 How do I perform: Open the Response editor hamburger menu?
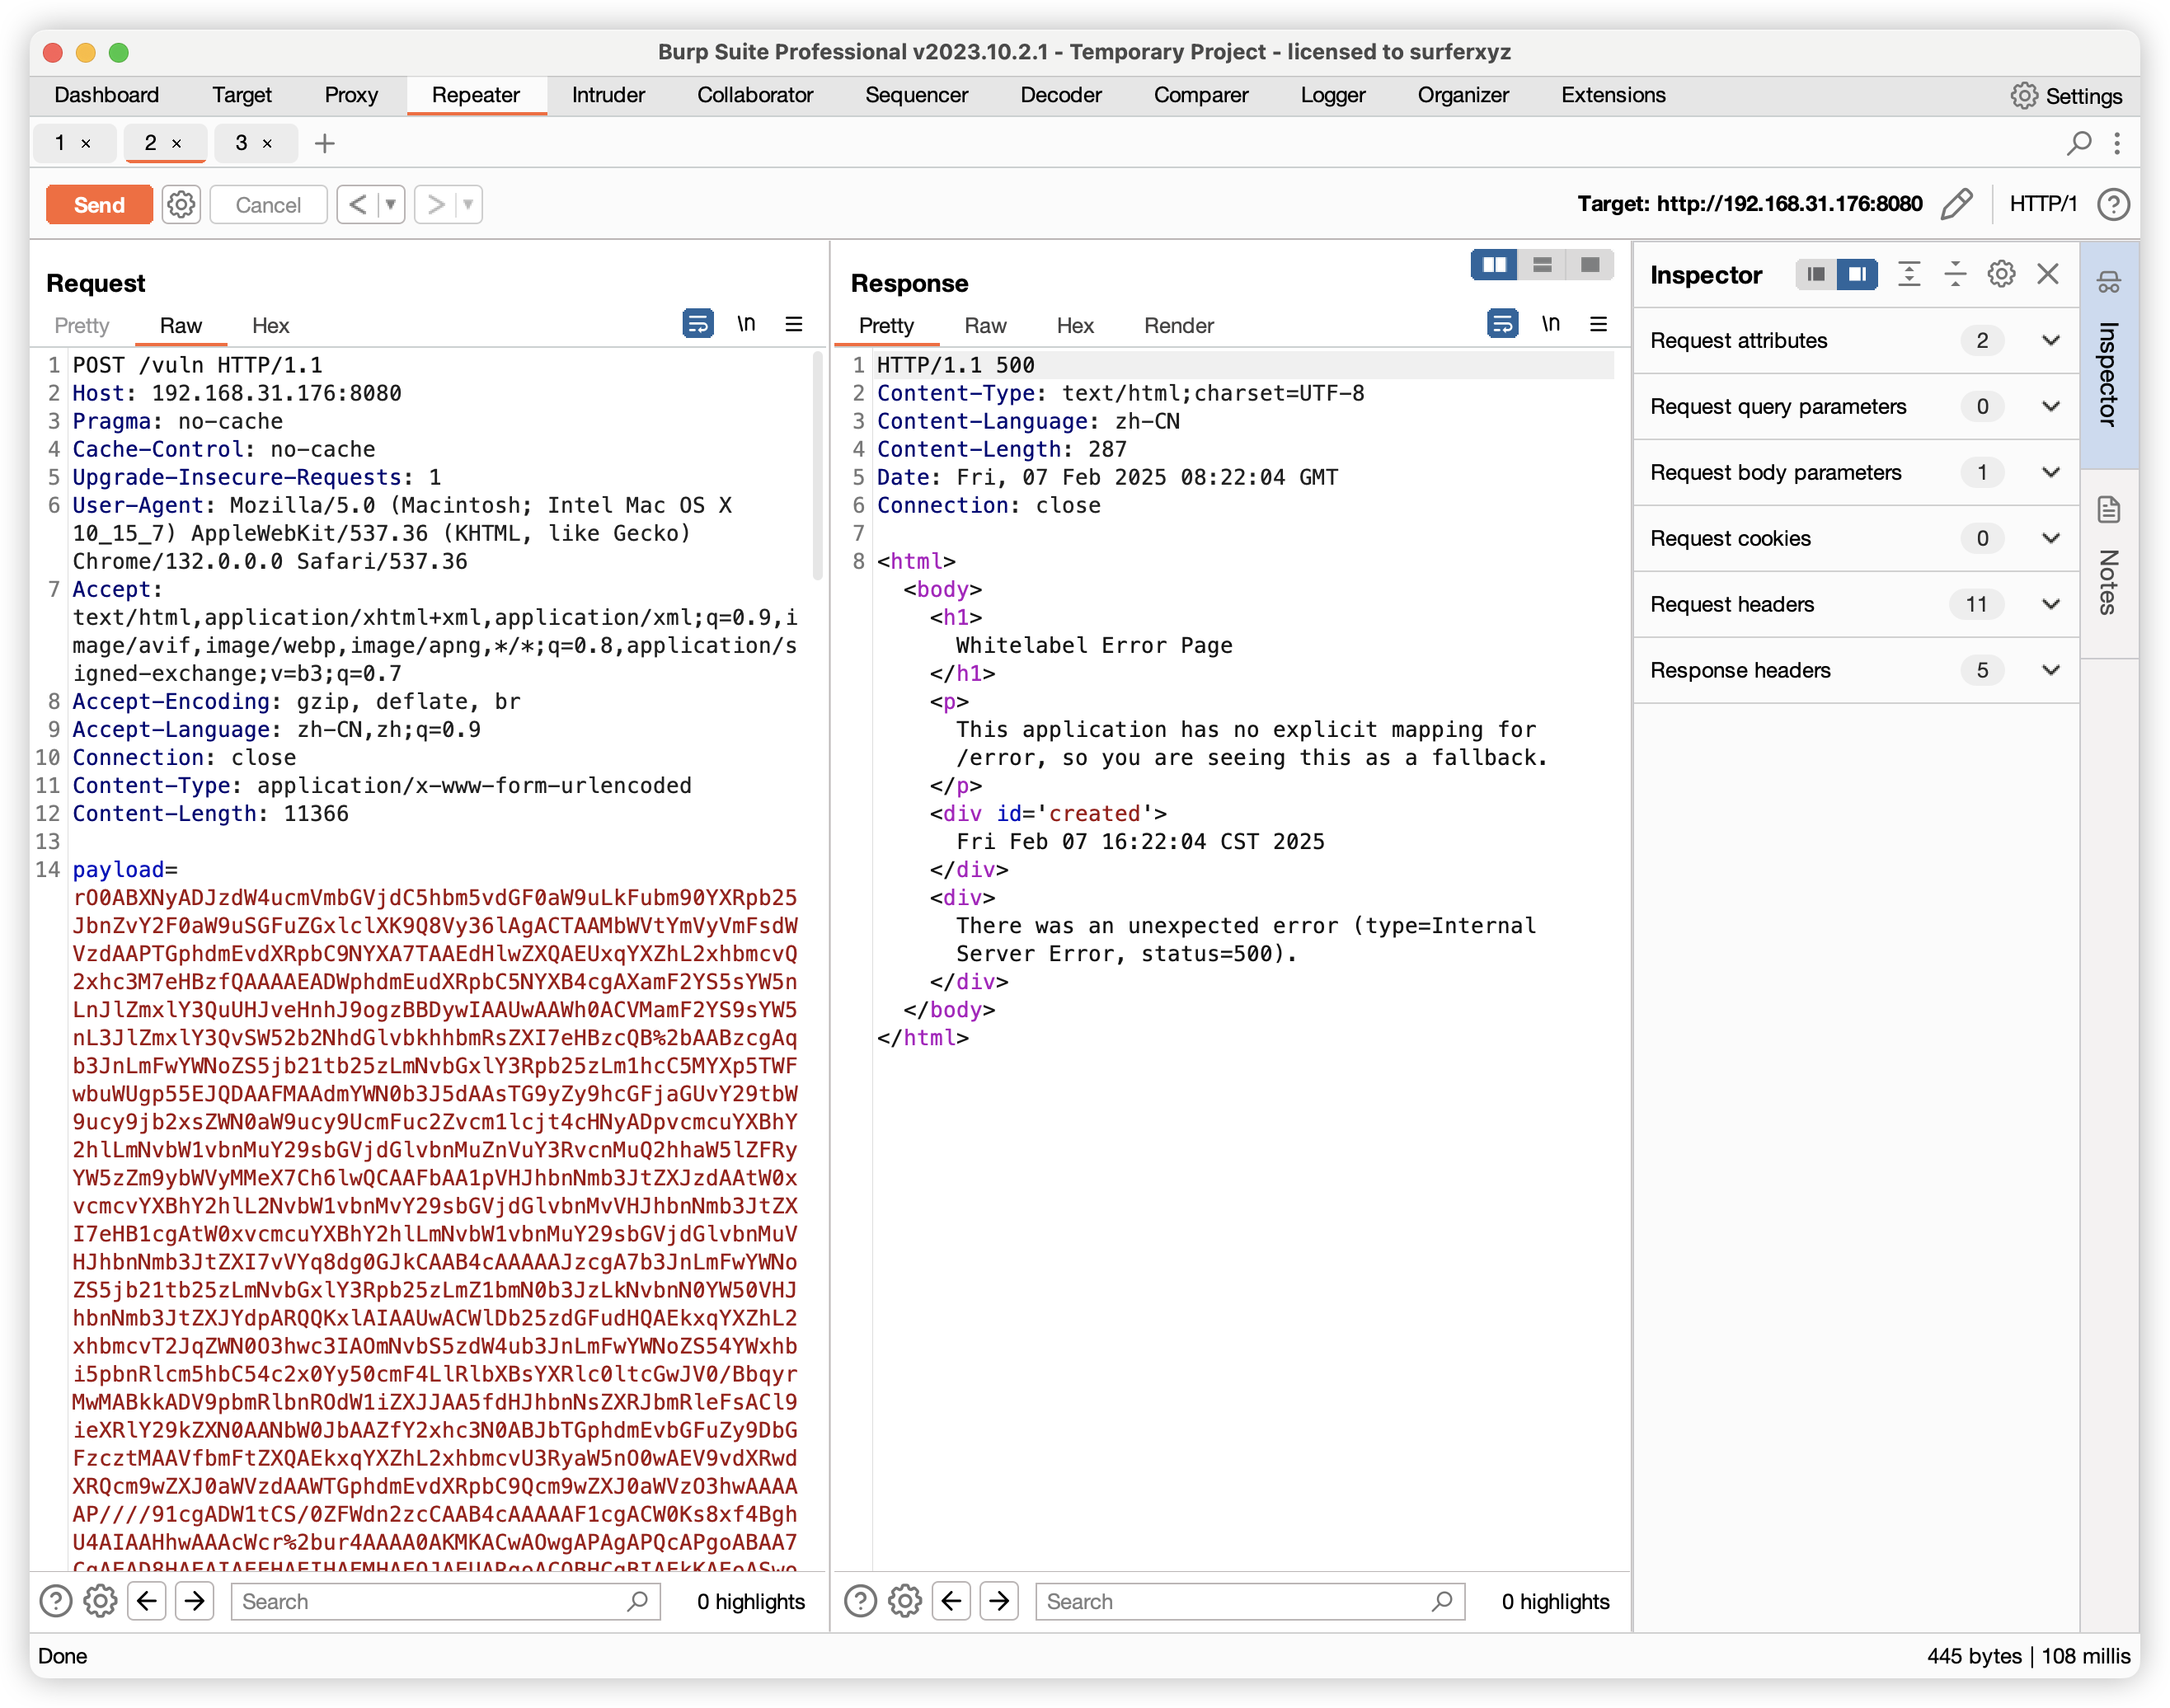click(1599, 323)
